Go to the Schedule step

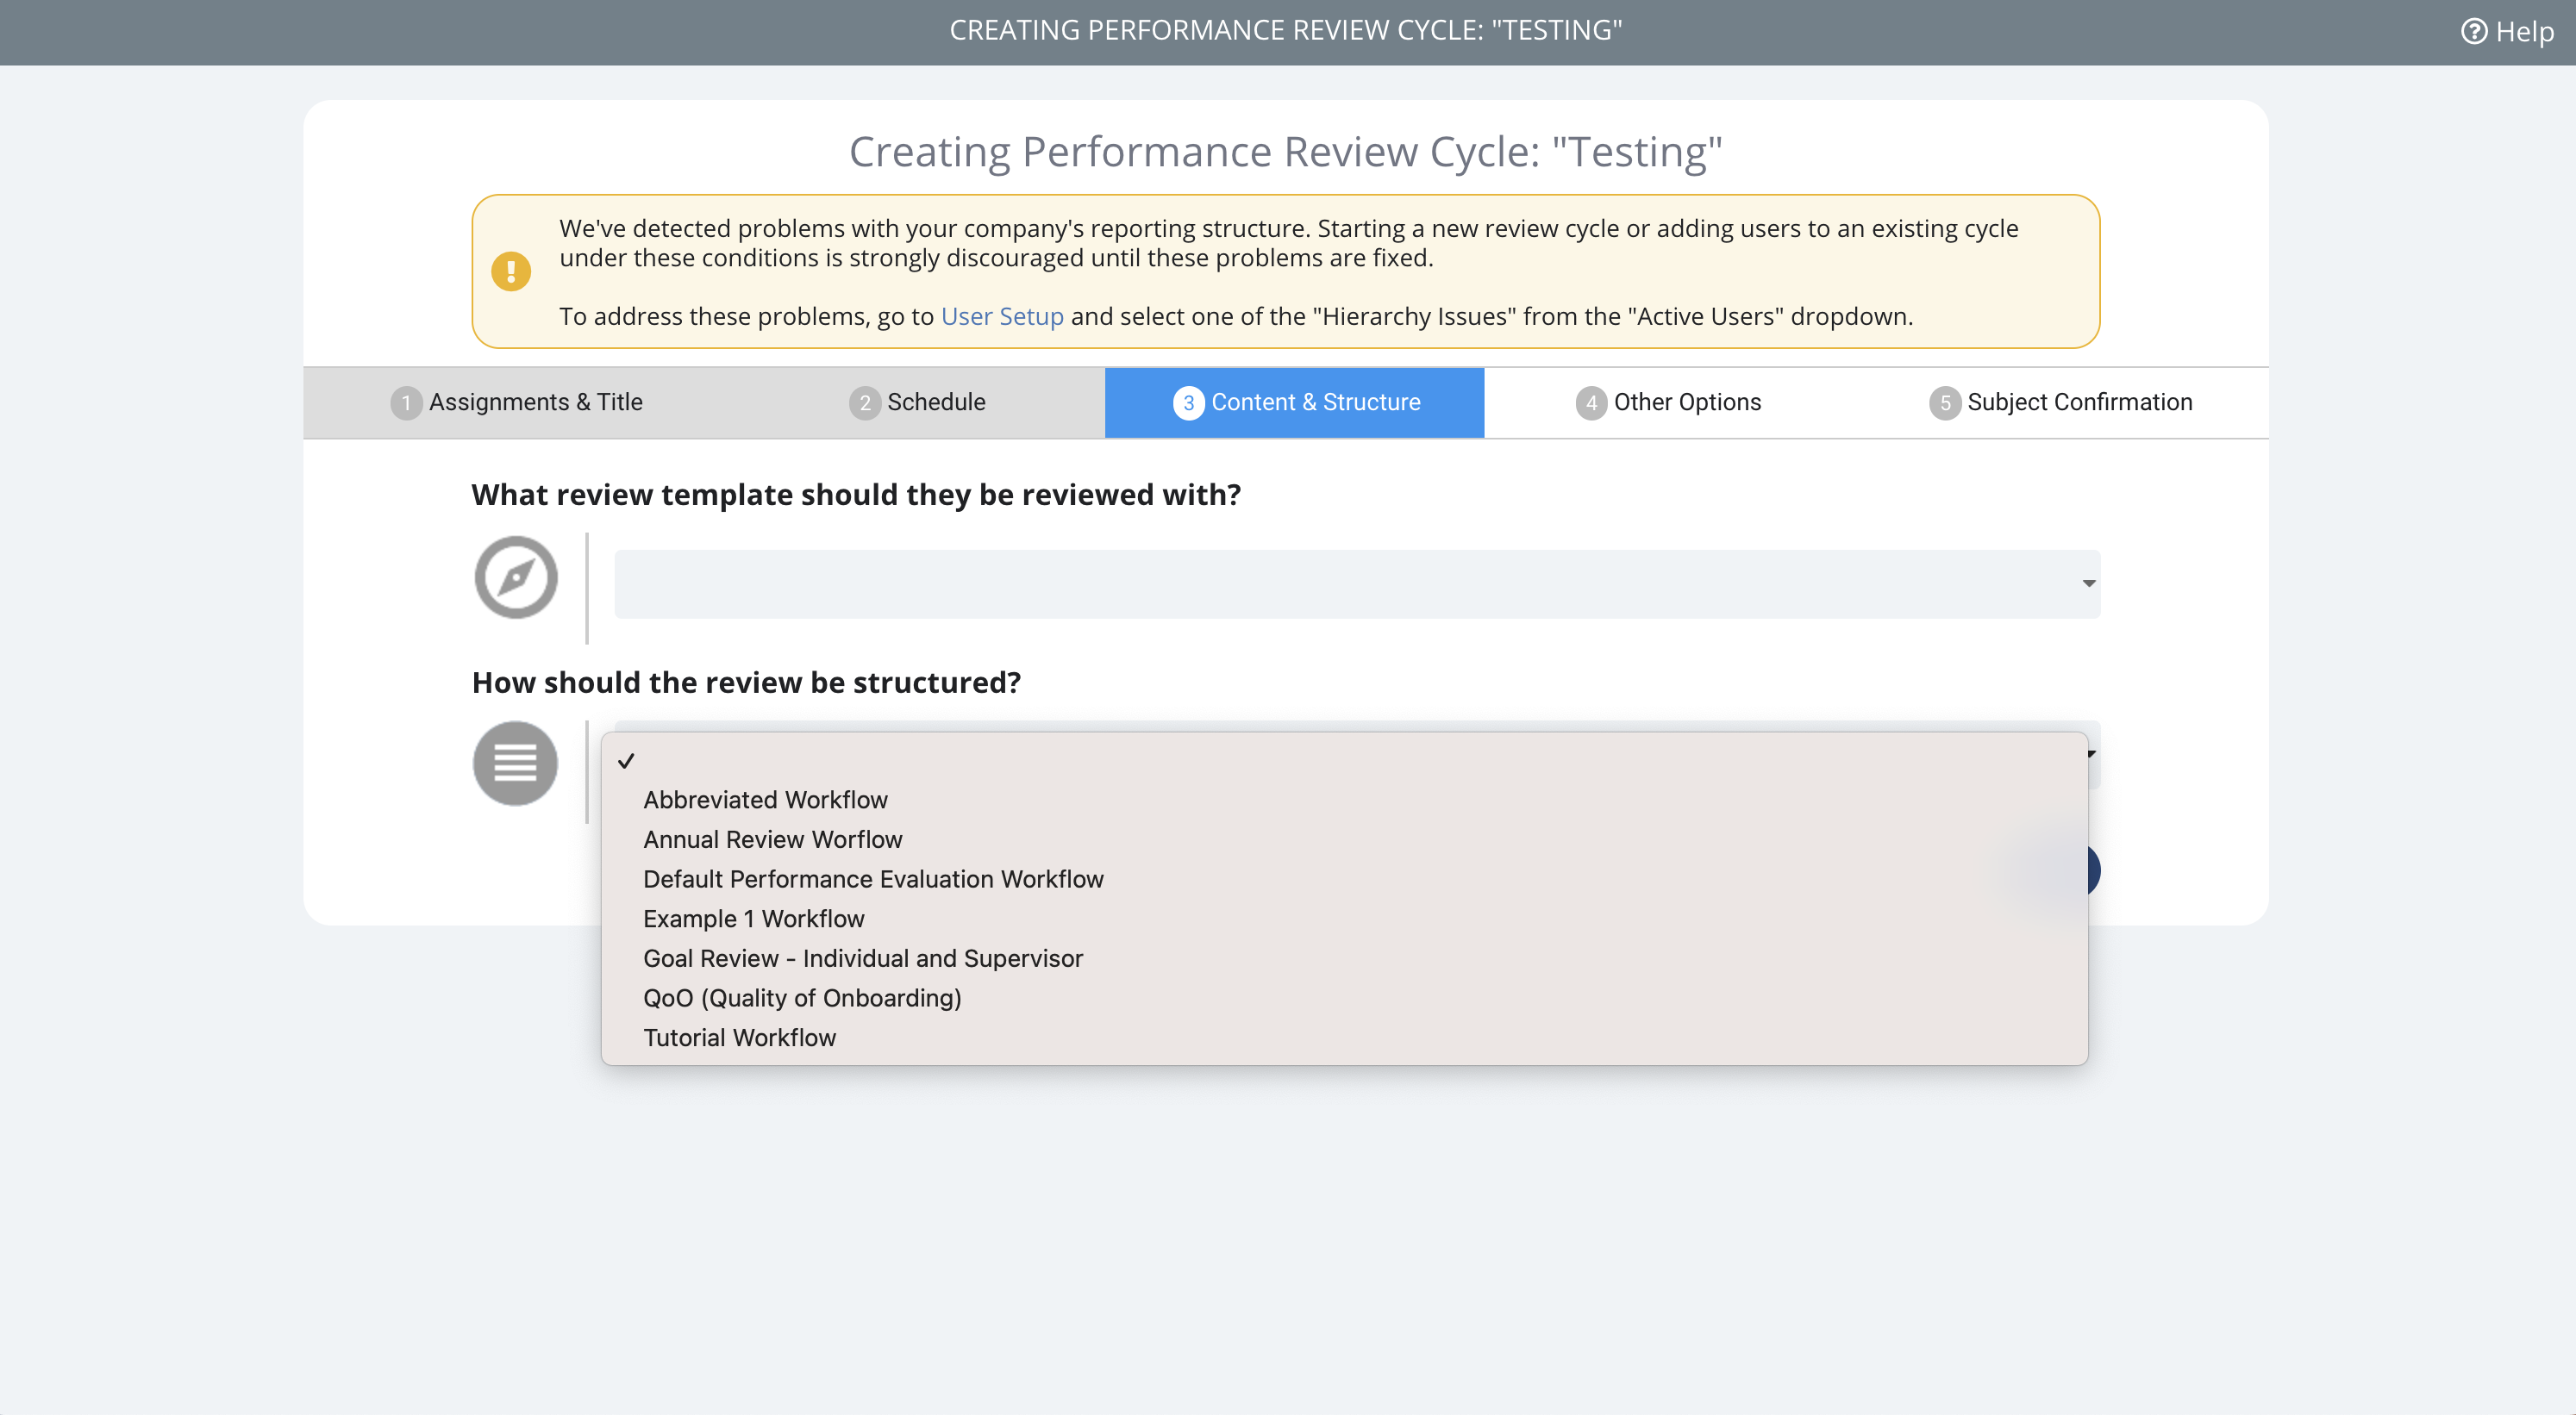[917, 402]
